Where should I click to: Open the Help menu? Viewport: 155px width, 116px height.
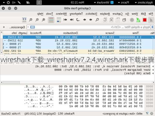(40, 14)
